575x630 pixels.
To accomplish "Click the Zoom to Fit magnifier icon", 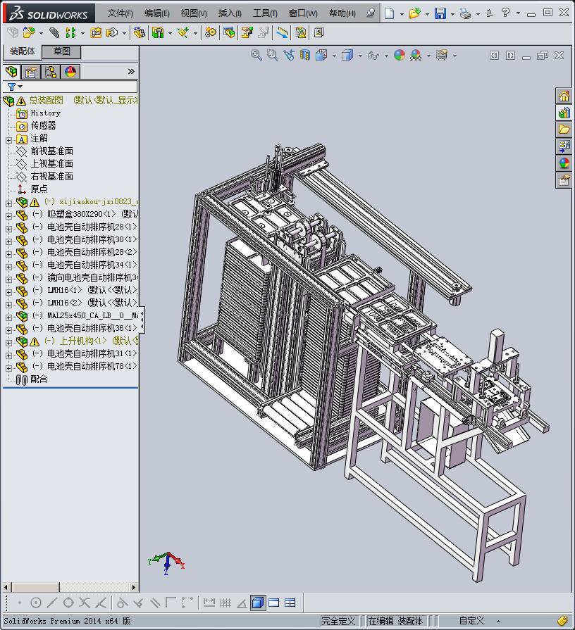I will point(256,55).
